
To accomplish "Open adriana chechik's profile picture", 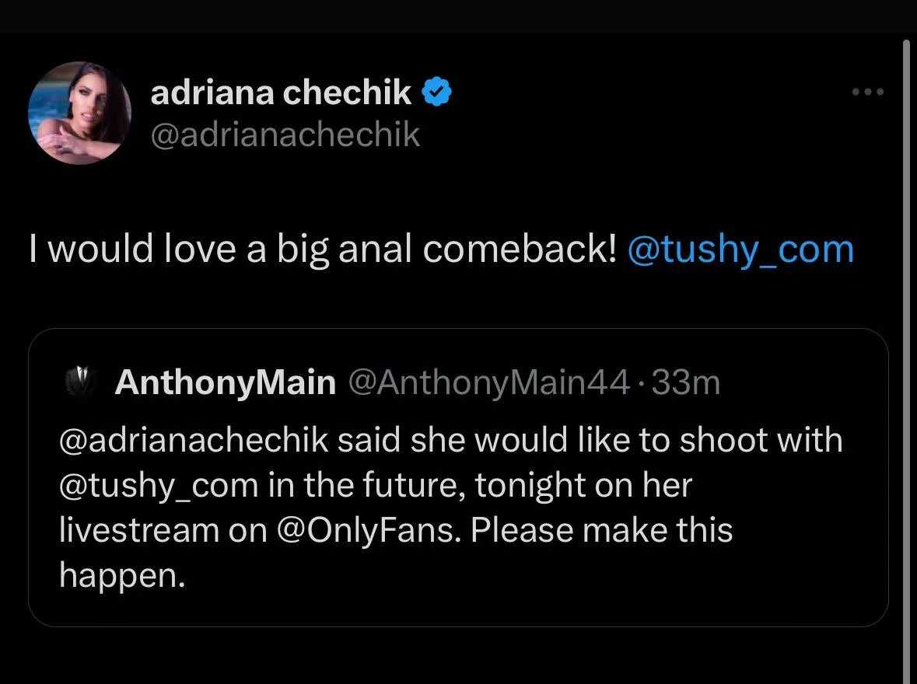I will point(79,113).
